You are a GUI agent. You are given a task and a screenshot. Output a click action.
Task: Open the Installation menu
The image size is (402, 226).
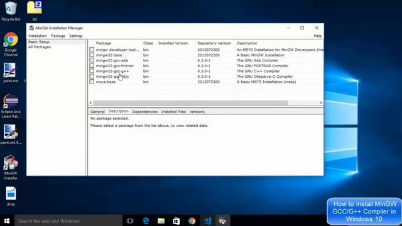[38, 36]
